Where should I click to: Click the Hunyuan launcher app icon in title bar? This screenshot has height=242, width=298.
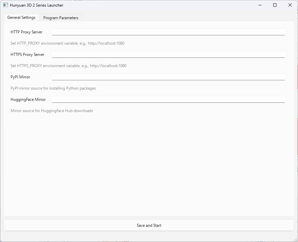click(x=6, y=5)
